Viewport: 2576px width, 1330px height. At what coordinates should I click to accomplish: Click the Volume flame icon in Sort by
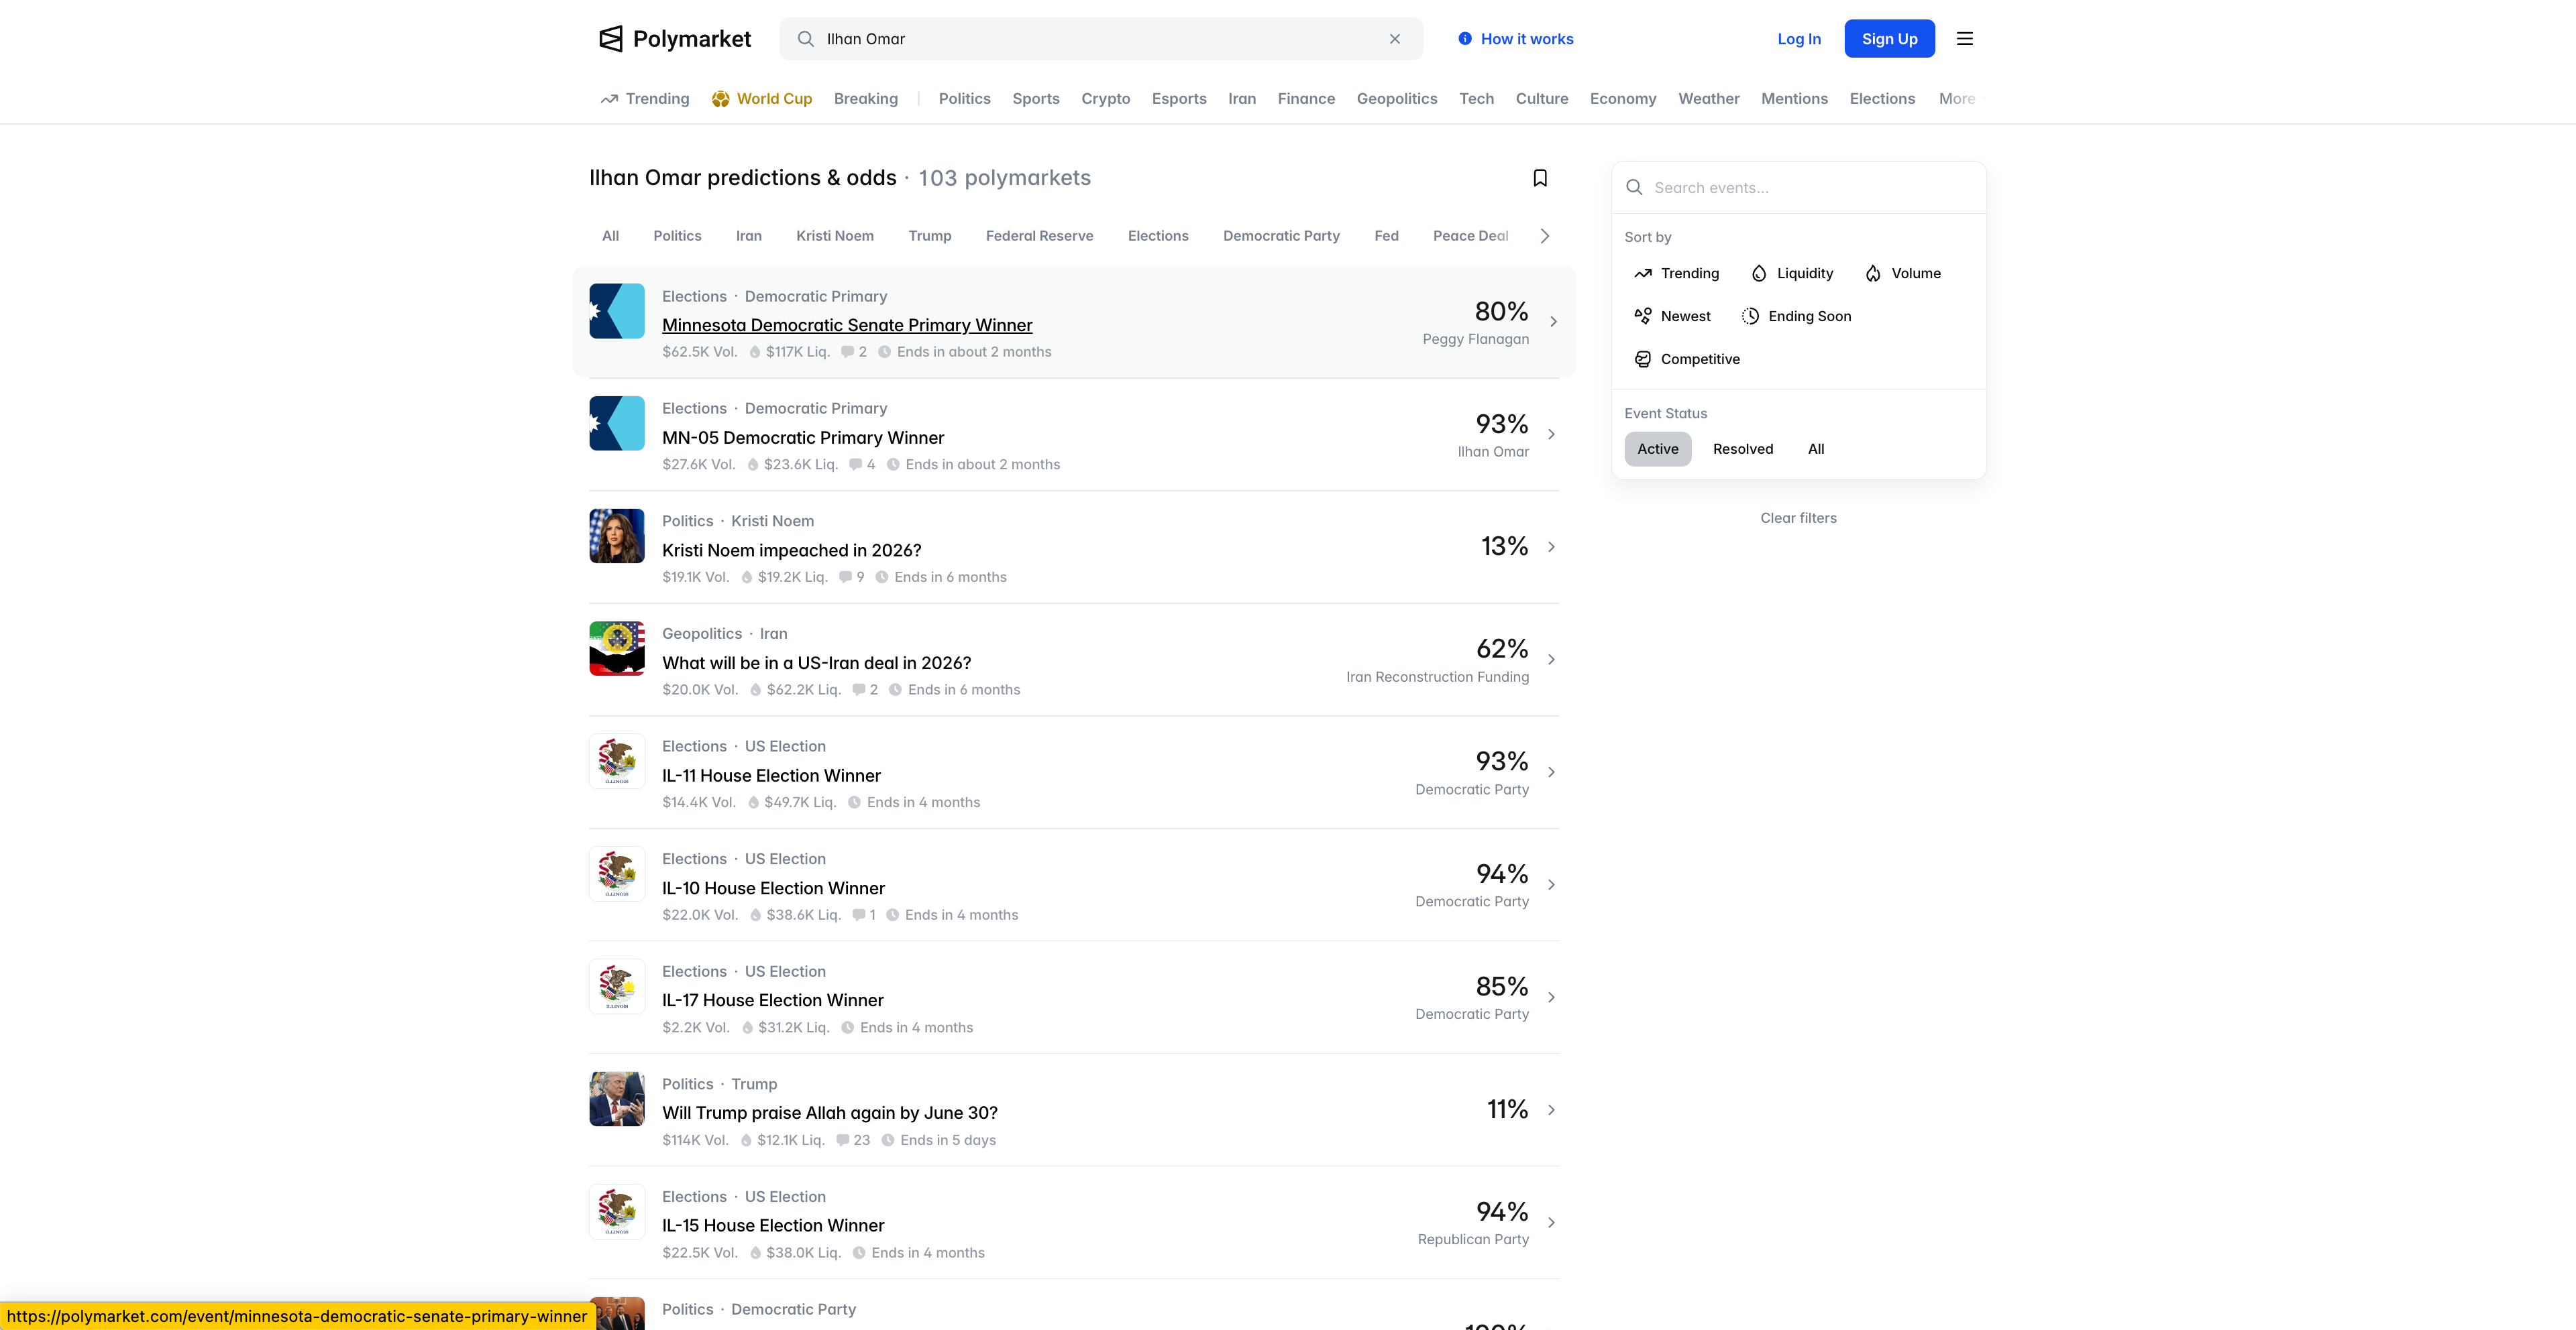tap(1873, 274)
